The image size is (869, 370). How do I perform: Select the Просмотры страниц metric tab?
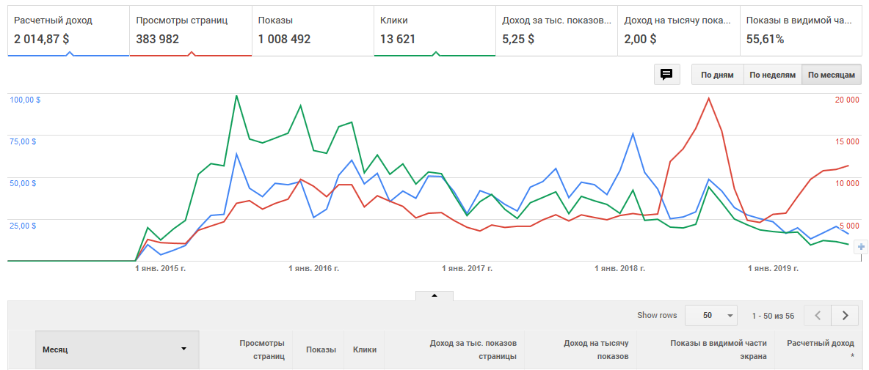point(191,30)
